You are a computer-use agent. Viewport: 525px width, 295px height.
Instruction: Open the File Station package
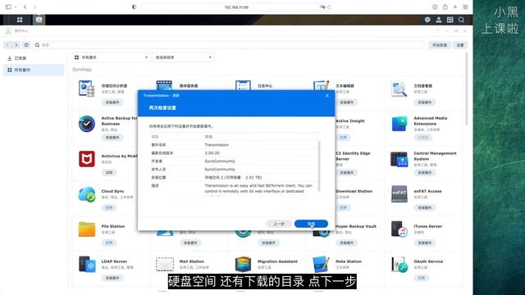tap(109, 243)
